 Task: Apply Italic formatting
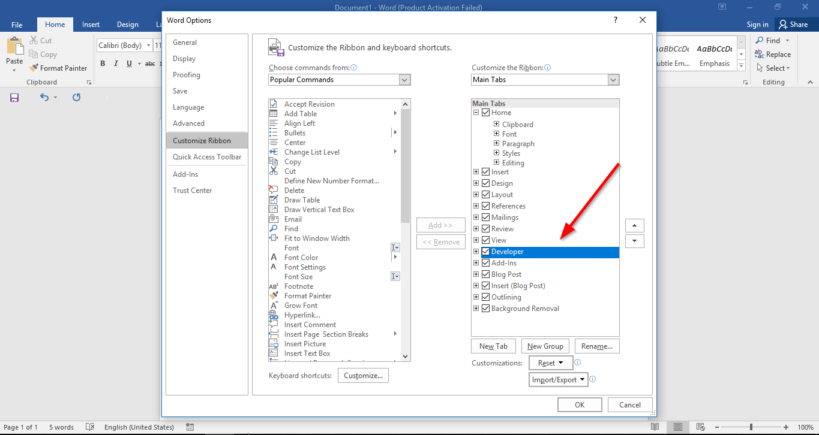[x=115, y=63]
